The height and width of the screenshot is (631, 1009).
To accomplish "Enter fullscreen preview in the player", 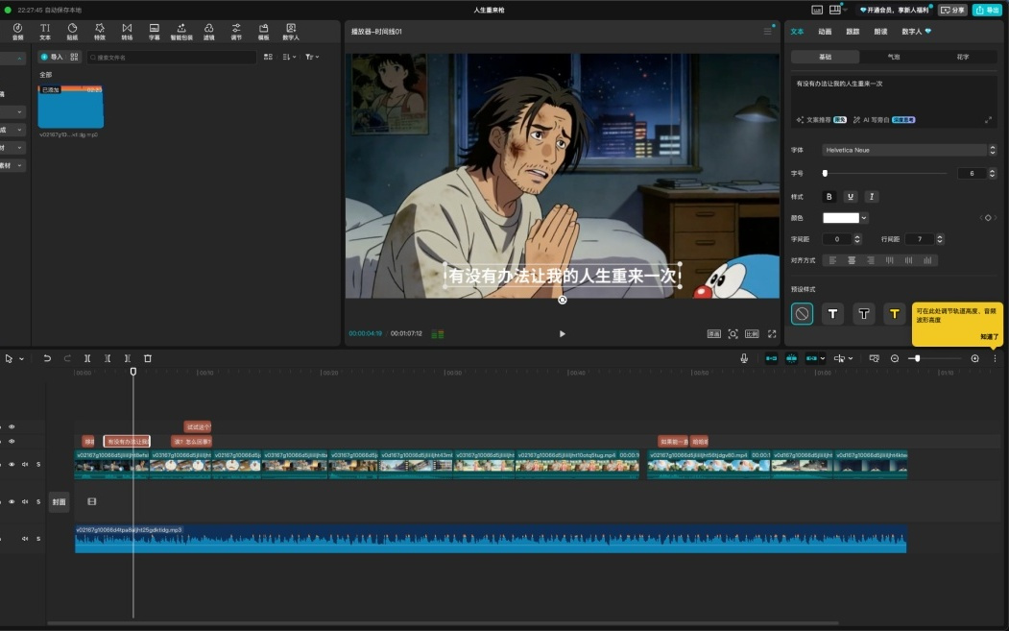I will coord(772,334).
